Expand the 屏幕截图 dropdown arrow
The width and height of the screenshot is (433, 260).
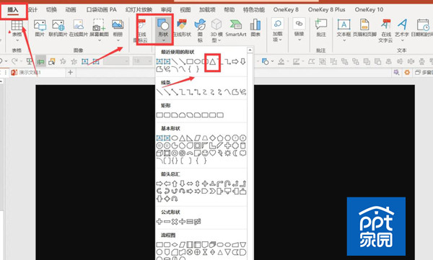pos(99,40)
